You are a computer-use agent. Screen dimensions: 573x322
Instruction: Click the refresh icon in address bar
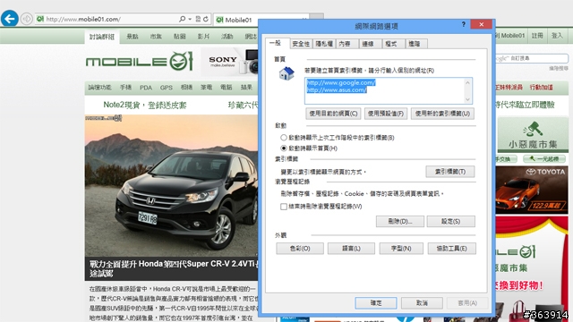coord(206,19)
